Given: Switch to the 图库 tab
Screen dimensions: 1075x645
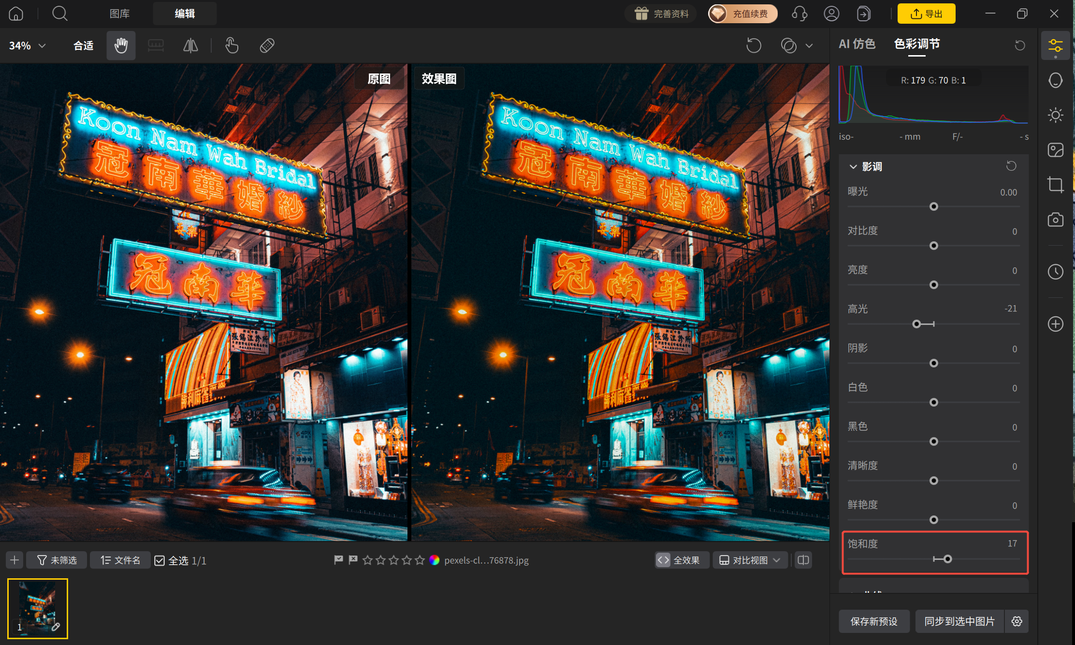Looking at the screenshot, I should pos(119,14).
